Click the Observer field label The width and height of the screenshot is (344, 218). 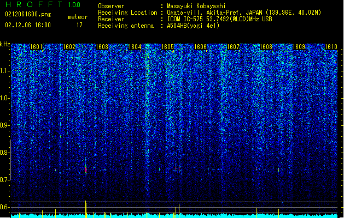[111, 6]
